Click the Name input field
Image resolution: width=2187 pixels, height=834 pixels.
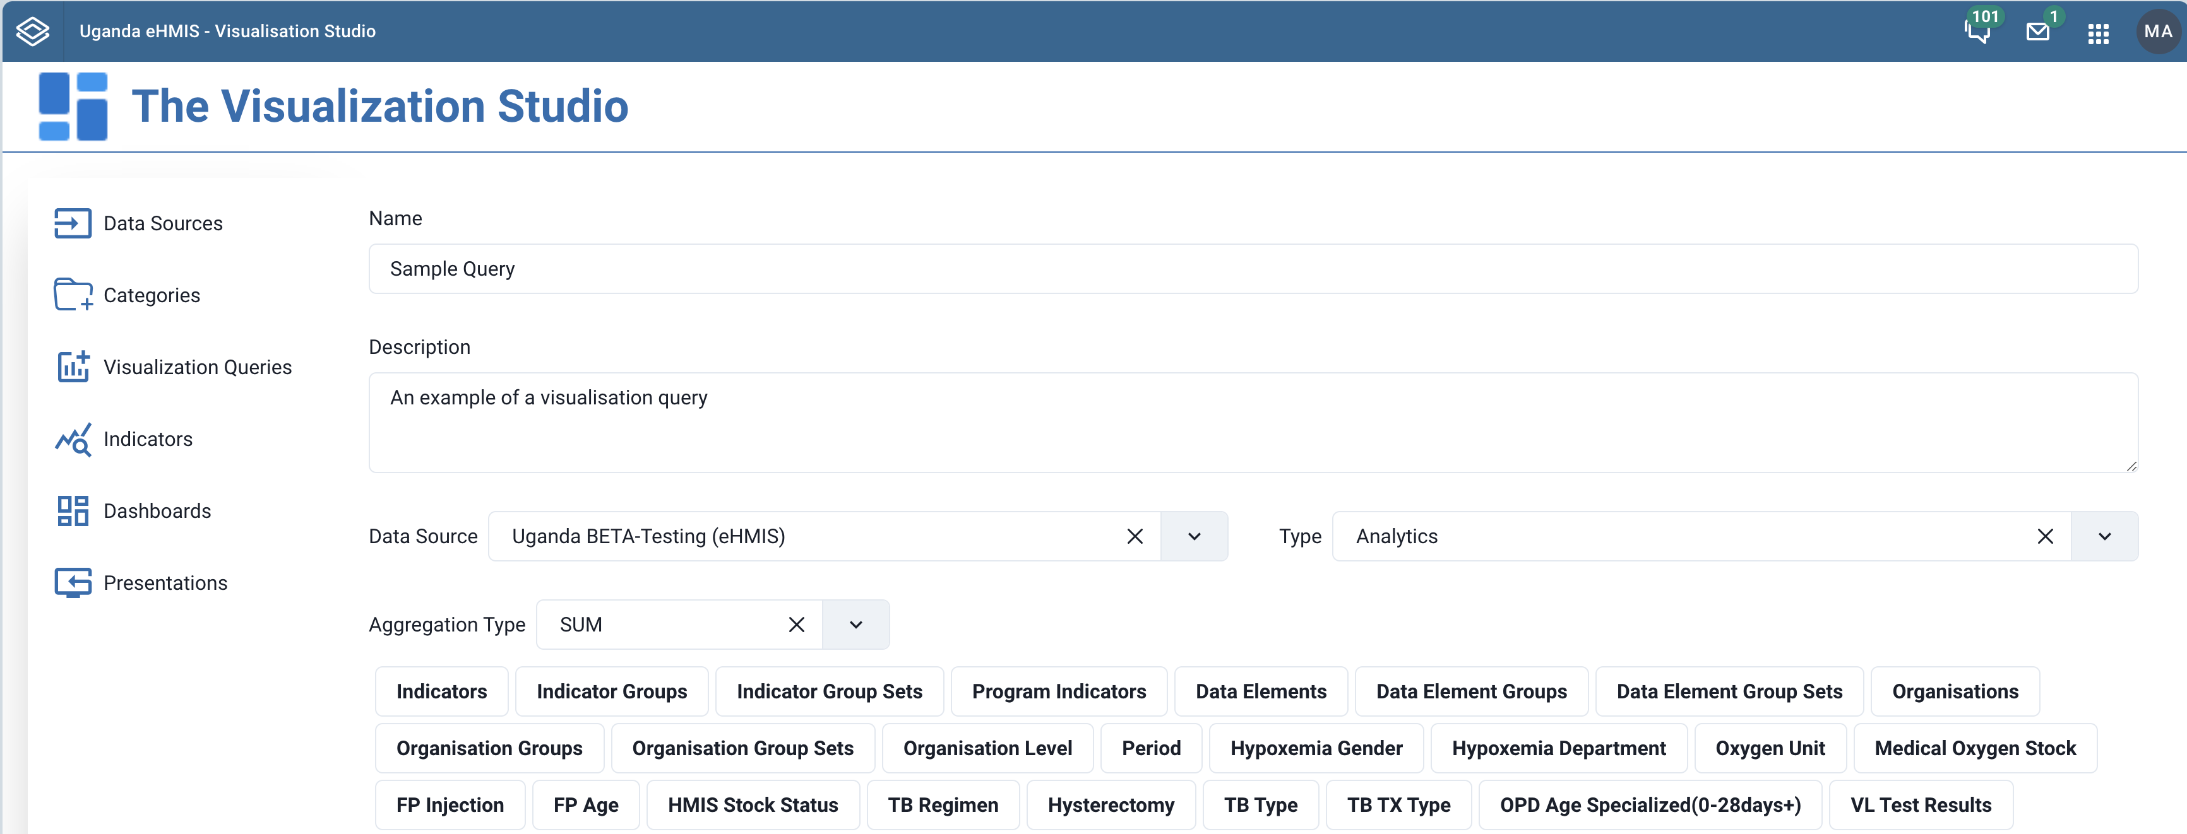pos(1253,269)
